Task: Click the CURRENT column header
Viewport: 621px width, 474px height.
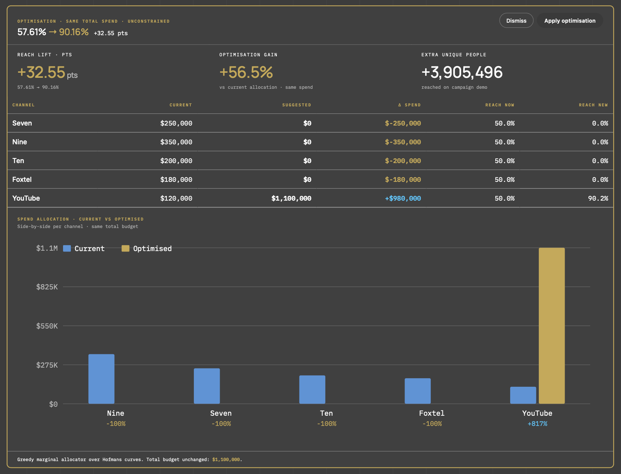Action: click(x=181, y=105)
